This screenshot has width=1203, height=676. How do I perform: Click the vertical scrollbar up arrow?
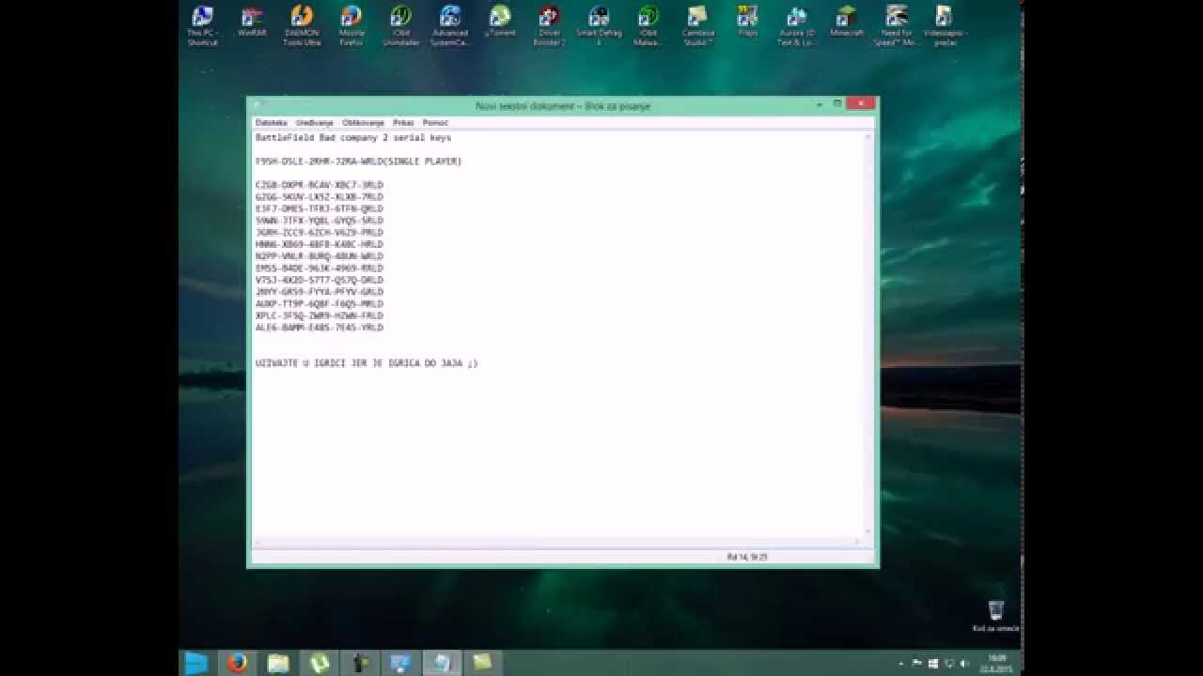tap(867, 137)
